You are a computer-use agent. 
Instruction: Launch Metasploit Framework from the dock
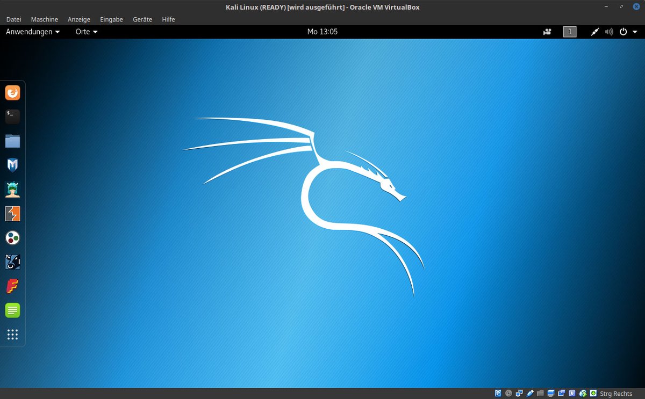point(12,165)
